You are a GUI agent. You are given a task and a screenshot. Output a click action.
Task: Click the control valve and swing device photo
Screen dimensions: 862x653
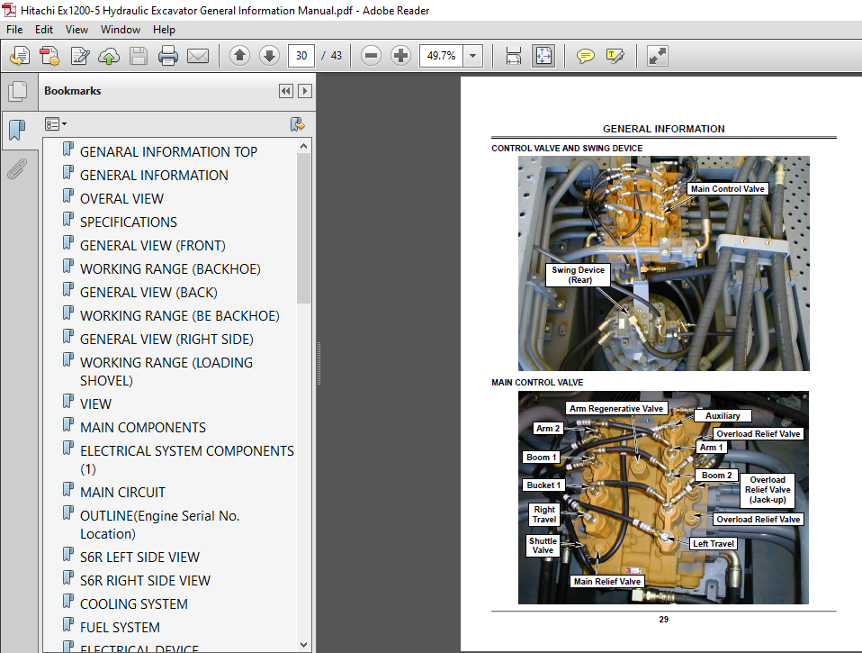click(x=663, y=264)
